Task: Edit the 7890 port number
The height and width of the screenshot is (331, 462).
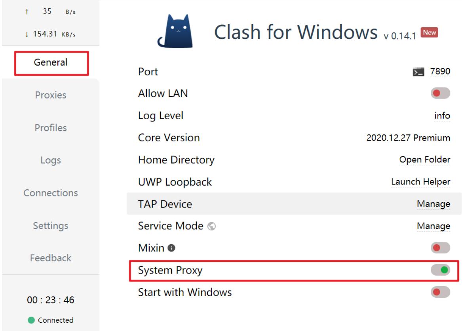Action: point(440,71)
